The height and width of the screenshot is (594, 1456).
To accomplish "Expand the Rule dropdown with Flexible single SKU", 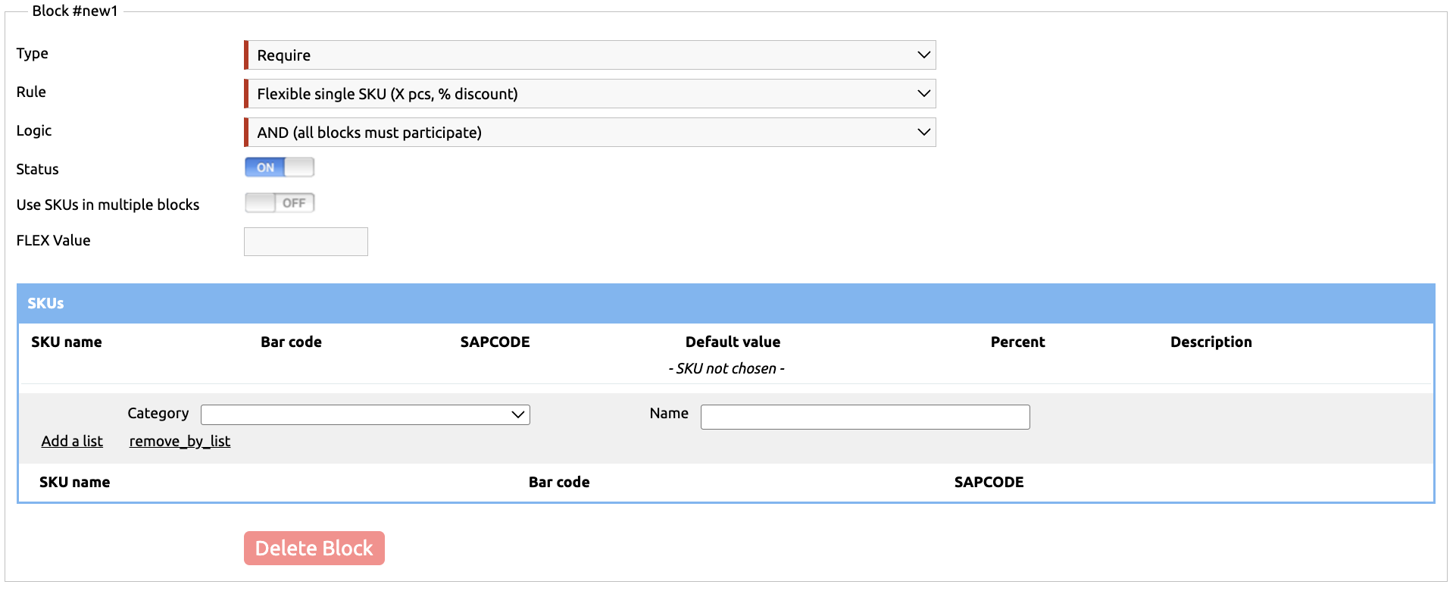I will 591,94.
